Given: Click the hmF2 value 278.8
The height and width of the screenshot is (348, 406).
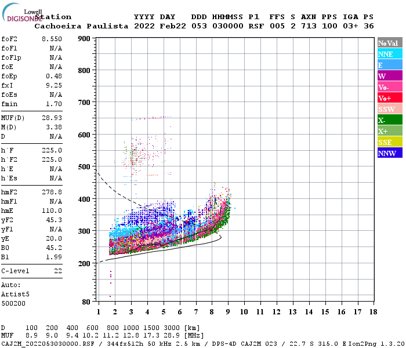Looking at the screenshot, I should pyautogui.click(x=52, y=193).
